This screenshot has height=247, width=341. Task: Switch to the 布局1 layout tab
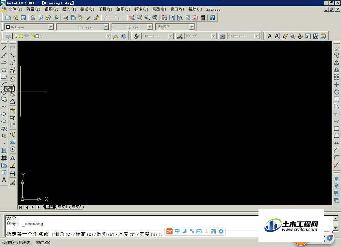pos(62,207)
